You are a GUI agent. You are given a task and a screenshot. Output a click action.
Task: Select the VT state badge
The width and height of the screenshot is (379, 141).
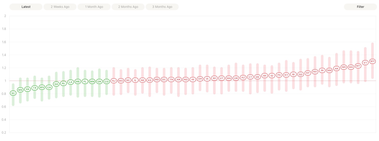click(365, 63)
